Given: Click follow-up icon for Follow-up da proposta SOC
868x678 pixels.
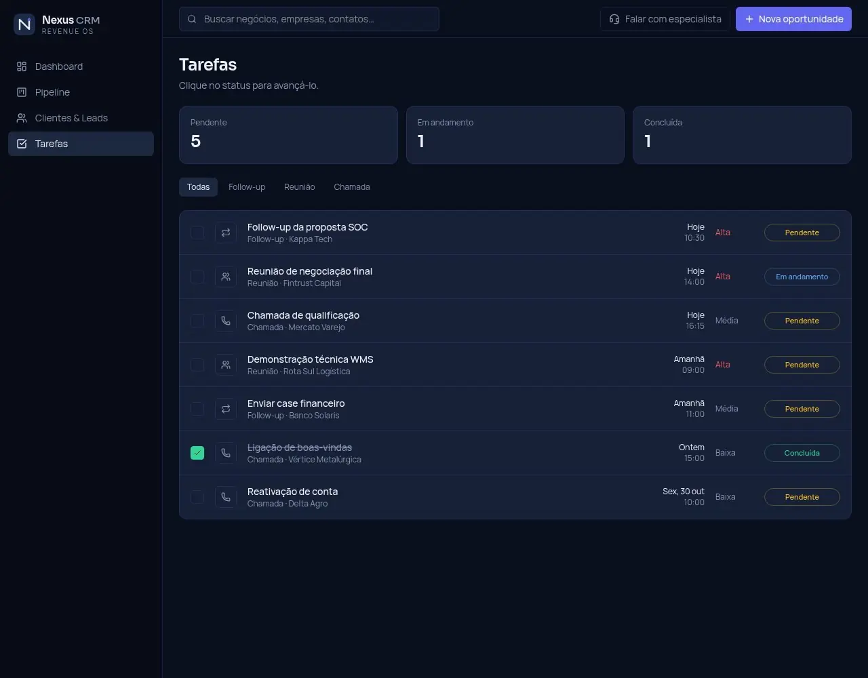Looking at the screenshot, I should click(226, 233).
